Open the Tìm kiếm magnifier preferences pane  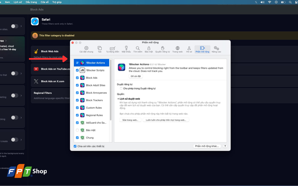[137, 49]
